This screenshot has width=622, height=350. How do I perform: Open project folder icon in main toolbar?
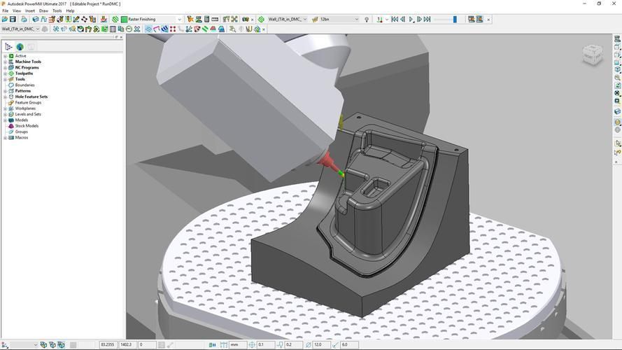pos(5,19)
